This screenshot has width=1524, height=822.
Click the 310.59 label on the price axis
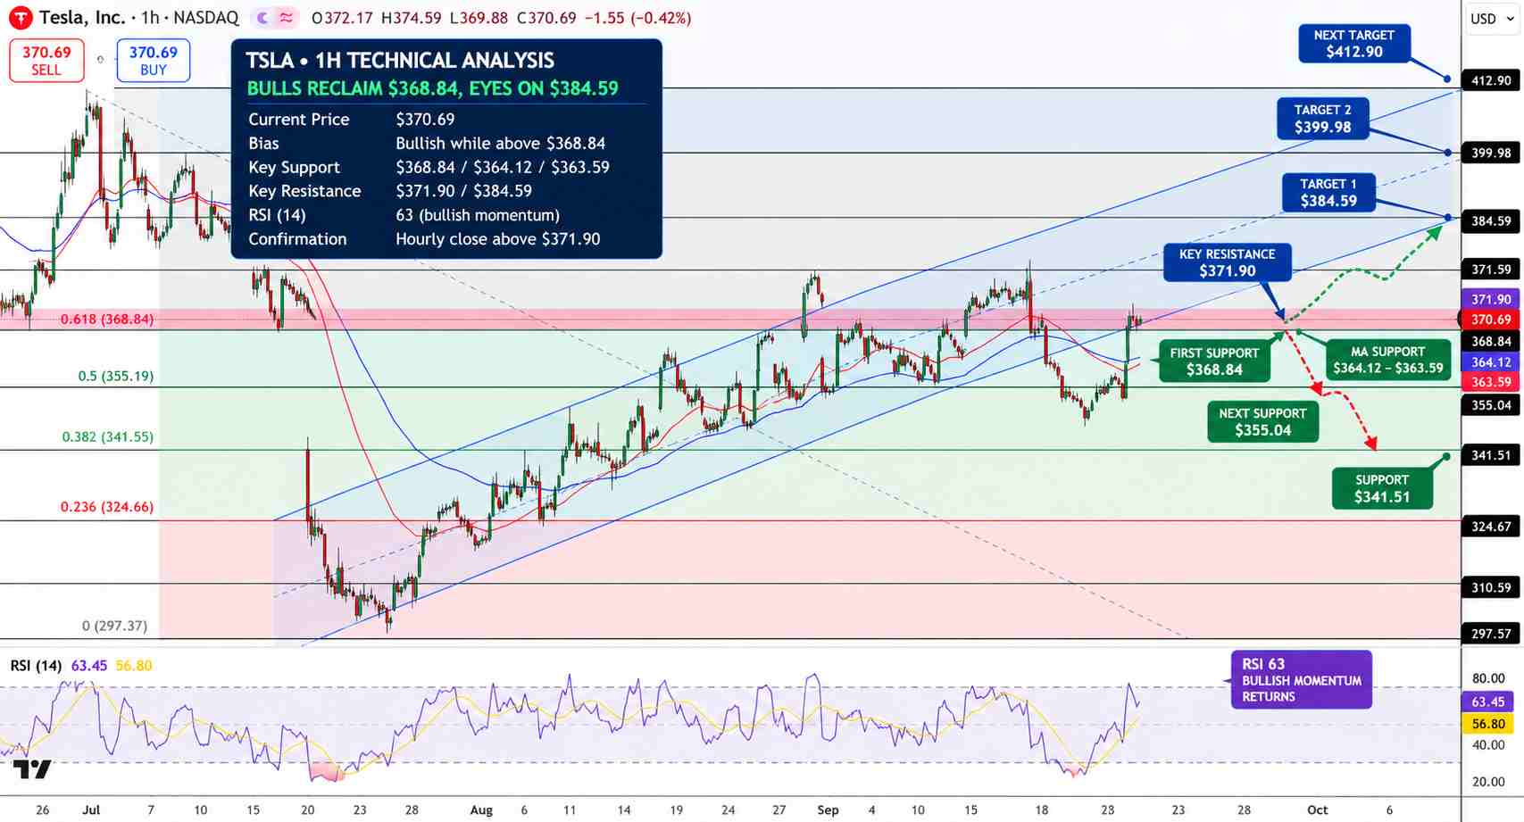point(1491,587)
